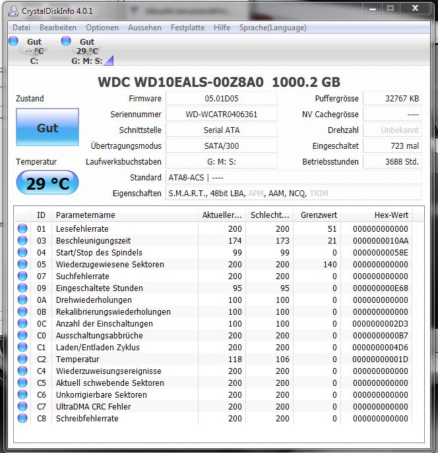Click the Eingeschaltet value 723 mal
This screenshot has height=453, width=438.
392,146
